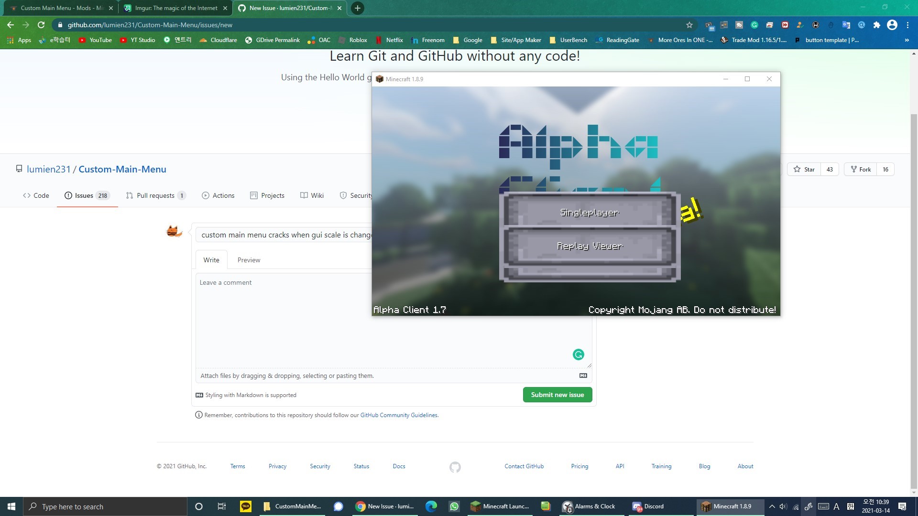The height and width of the screenshot is (516, 918).
Task: Click the Grammarly icon inside the comment box
Action: [579, 355]
